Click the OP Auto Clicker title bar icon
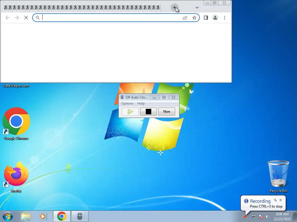 coord(122,97)
